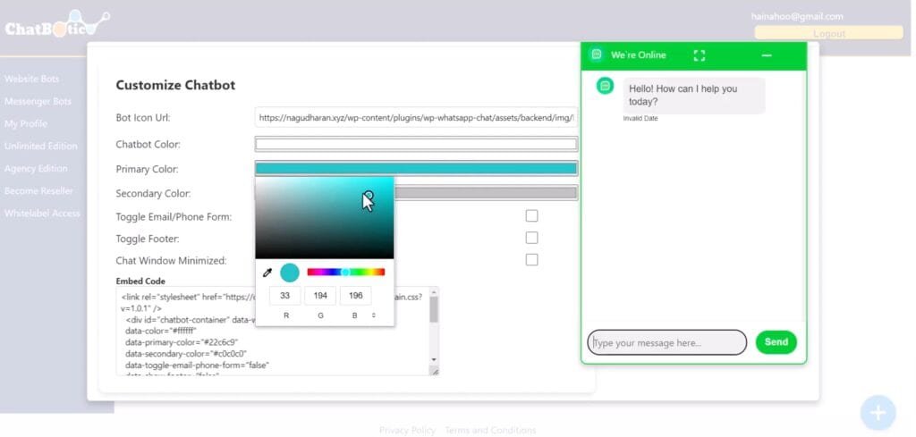Open Agency Edition page
The width and height of the screenshot is (916, 437).
point(36,169)
